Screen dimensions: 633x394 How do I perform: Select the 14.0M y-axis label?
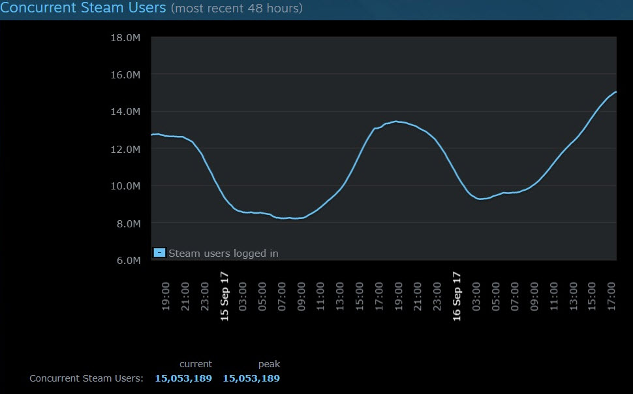click(x=125, y=112)
